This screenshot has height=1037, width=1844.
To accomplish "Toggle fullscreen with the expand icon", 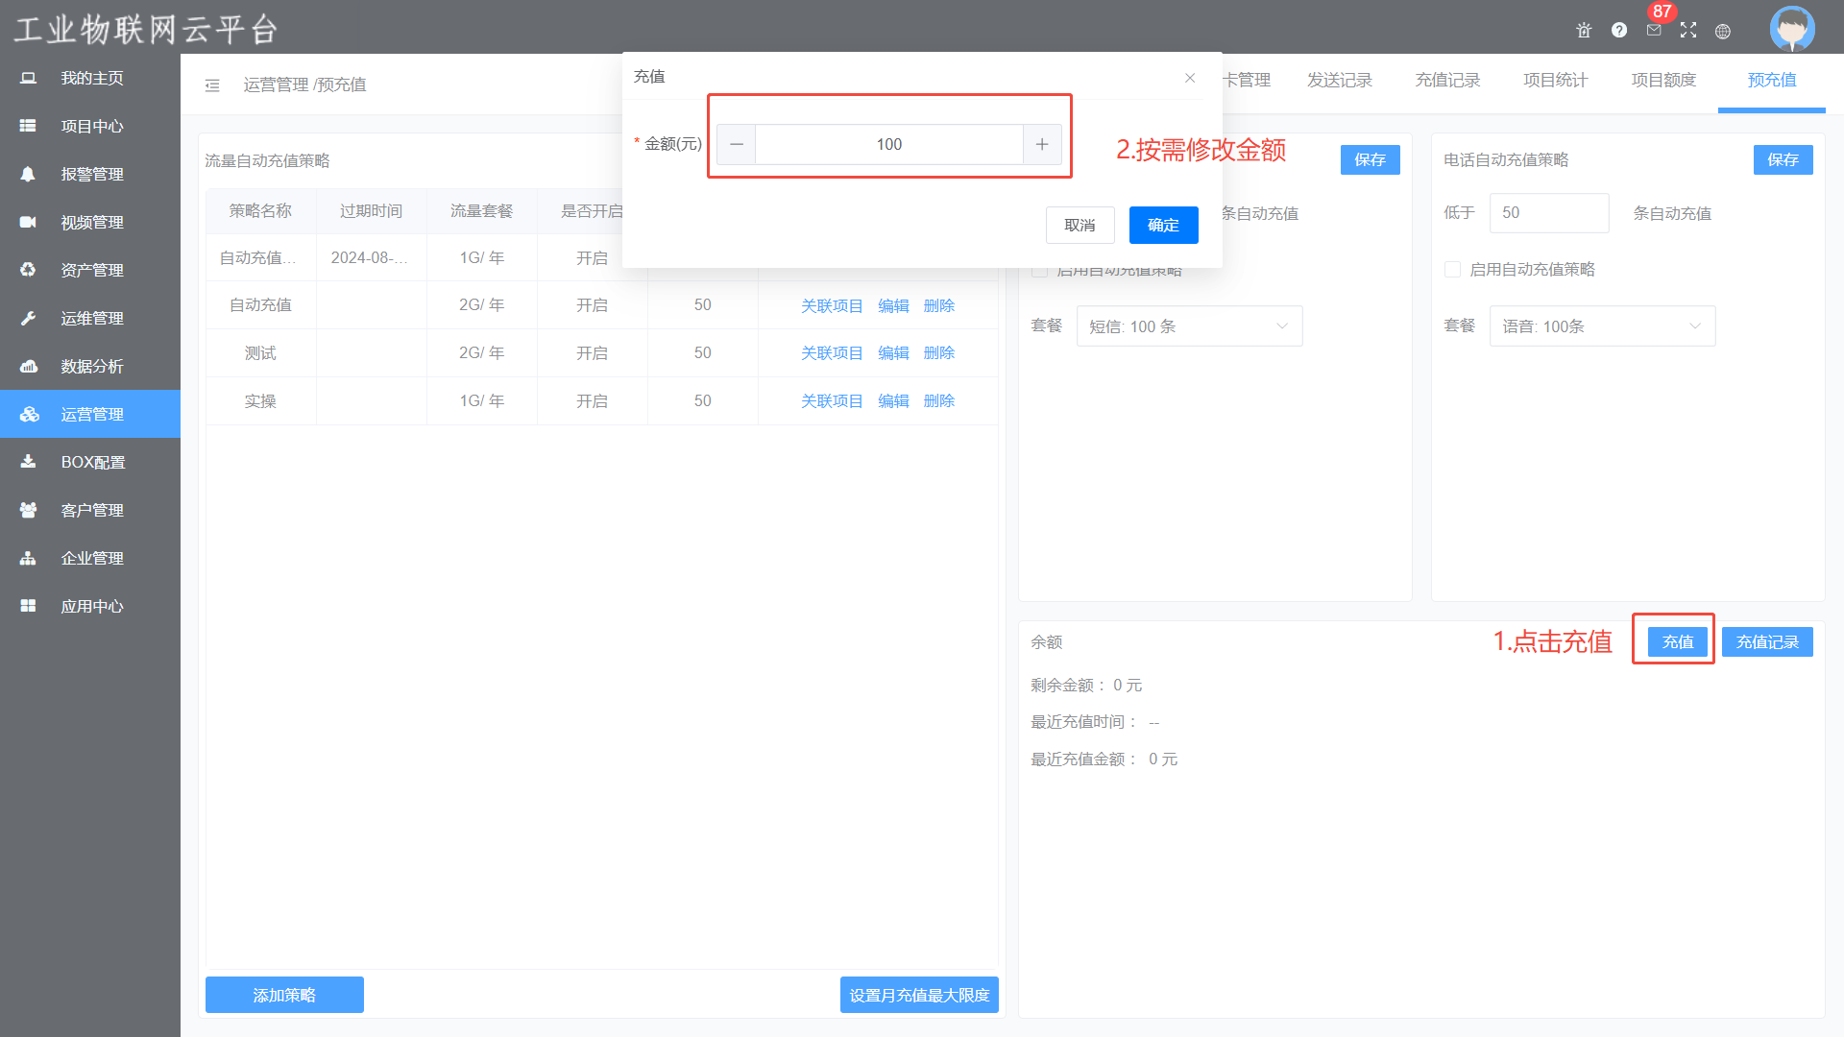I will pos(1688,31).
